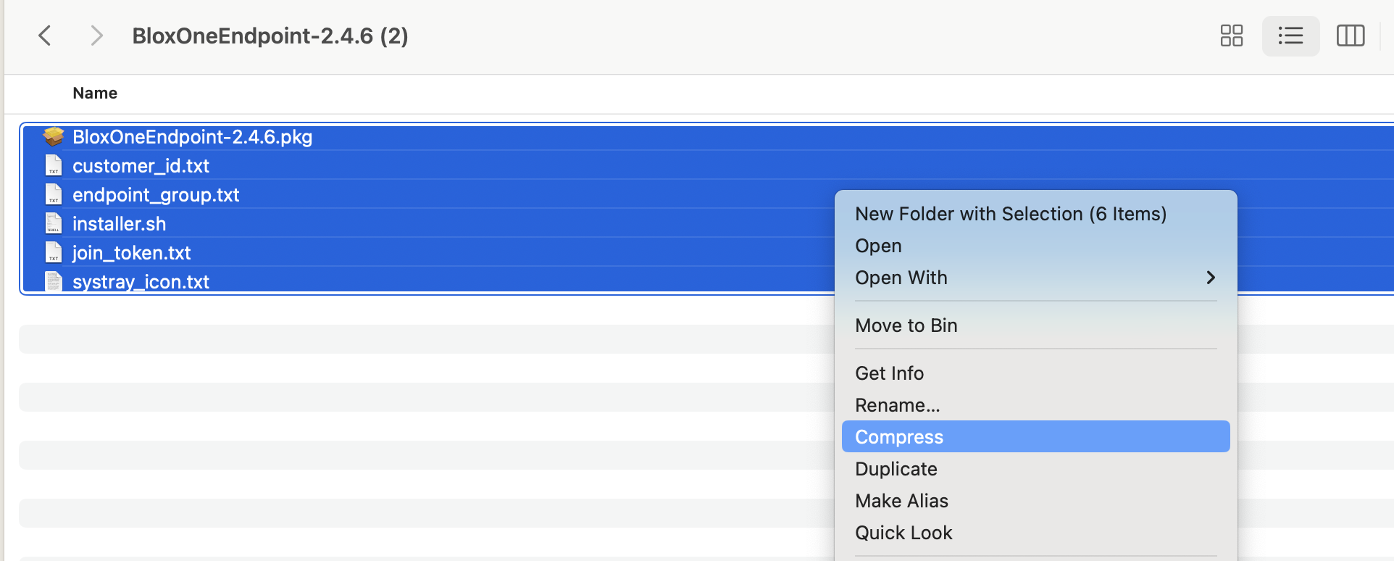The height and width of the screenshot is (561, 1394).
Task: Select New Folder with Selection (6 Items)
Action: pos(1010,214)
